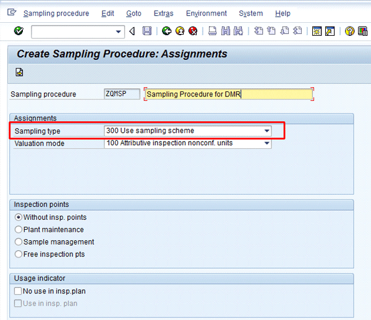This screenshot has width=371, height=320.
Task: Click the Find binoculars icon
Action: 226,31
